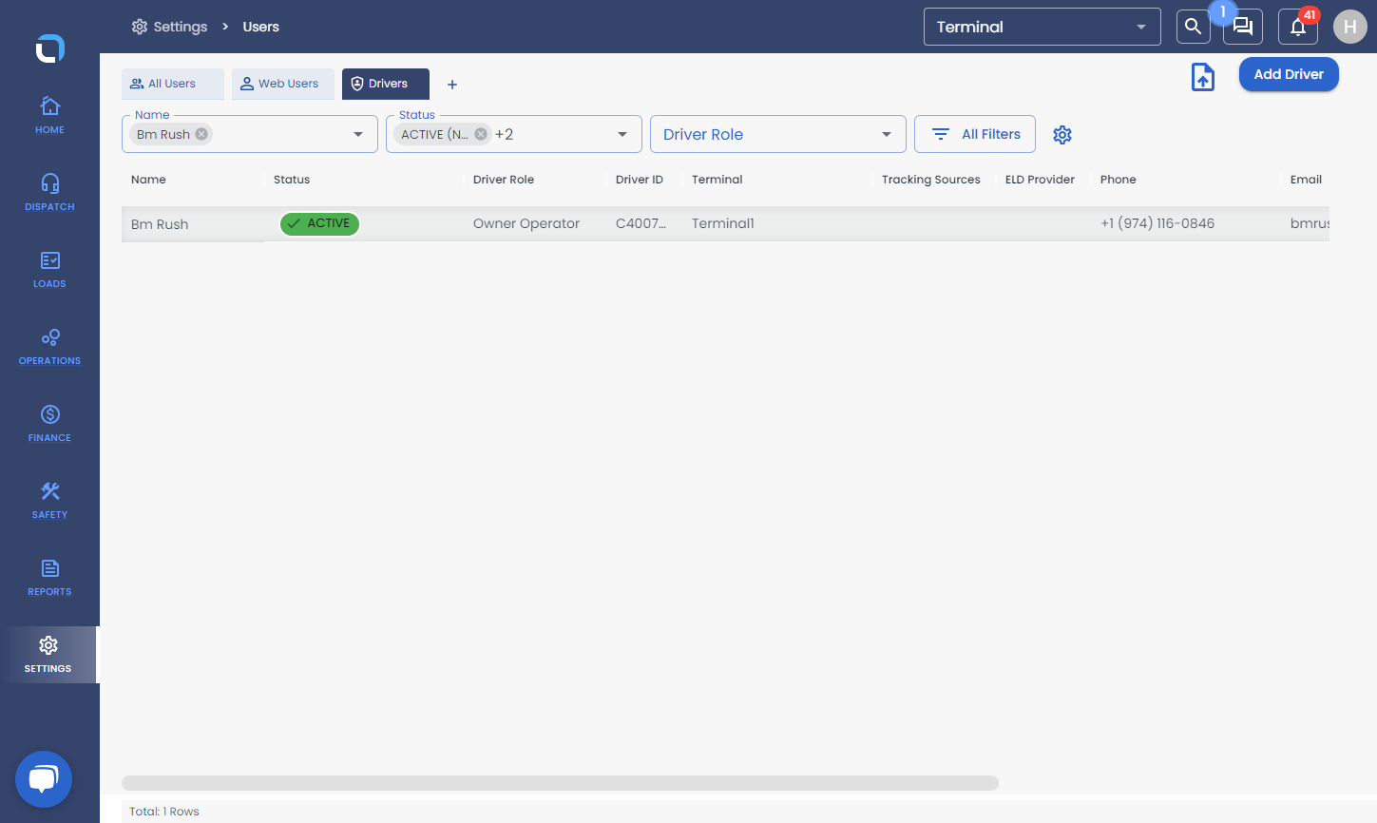
Task: Open the messages chat icon
Action: click(1243, 27)
